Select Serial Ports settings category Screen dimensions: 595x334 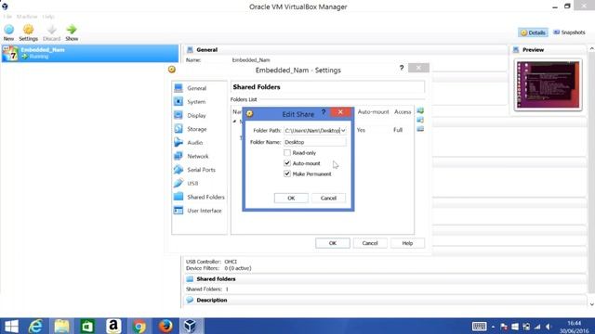click(201, 170)
